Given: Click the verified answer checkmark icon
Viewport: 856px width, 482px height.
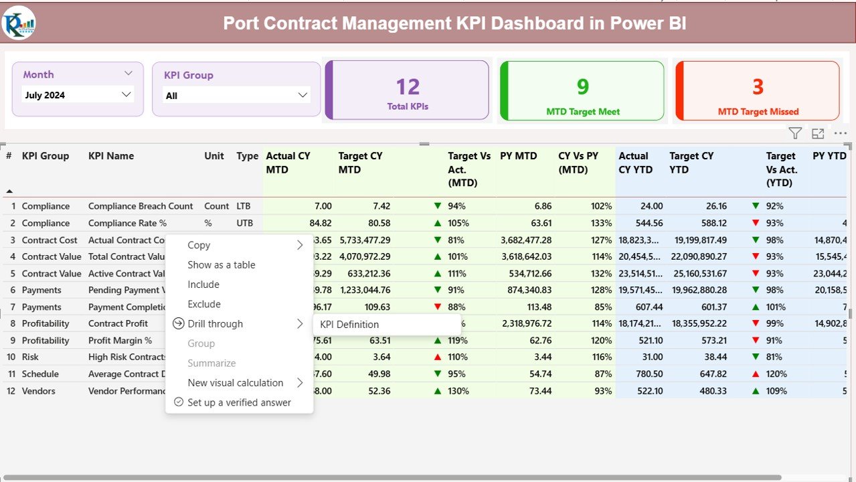Looking at the screenshot, I should click(x=178, y=402).
